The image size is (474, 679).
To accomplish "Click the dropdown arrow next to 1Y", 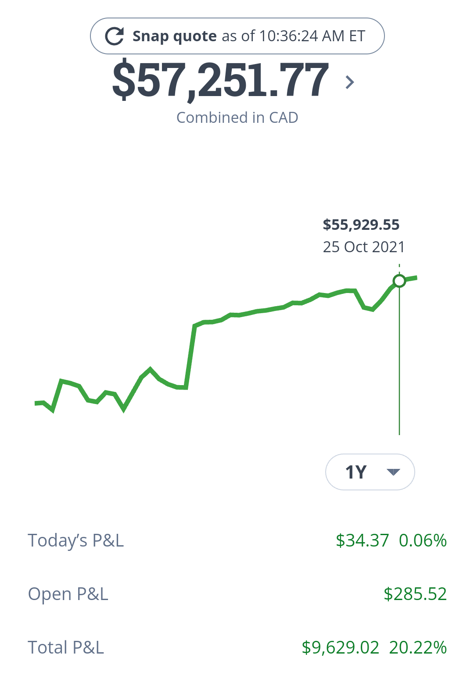I will 393,472.
